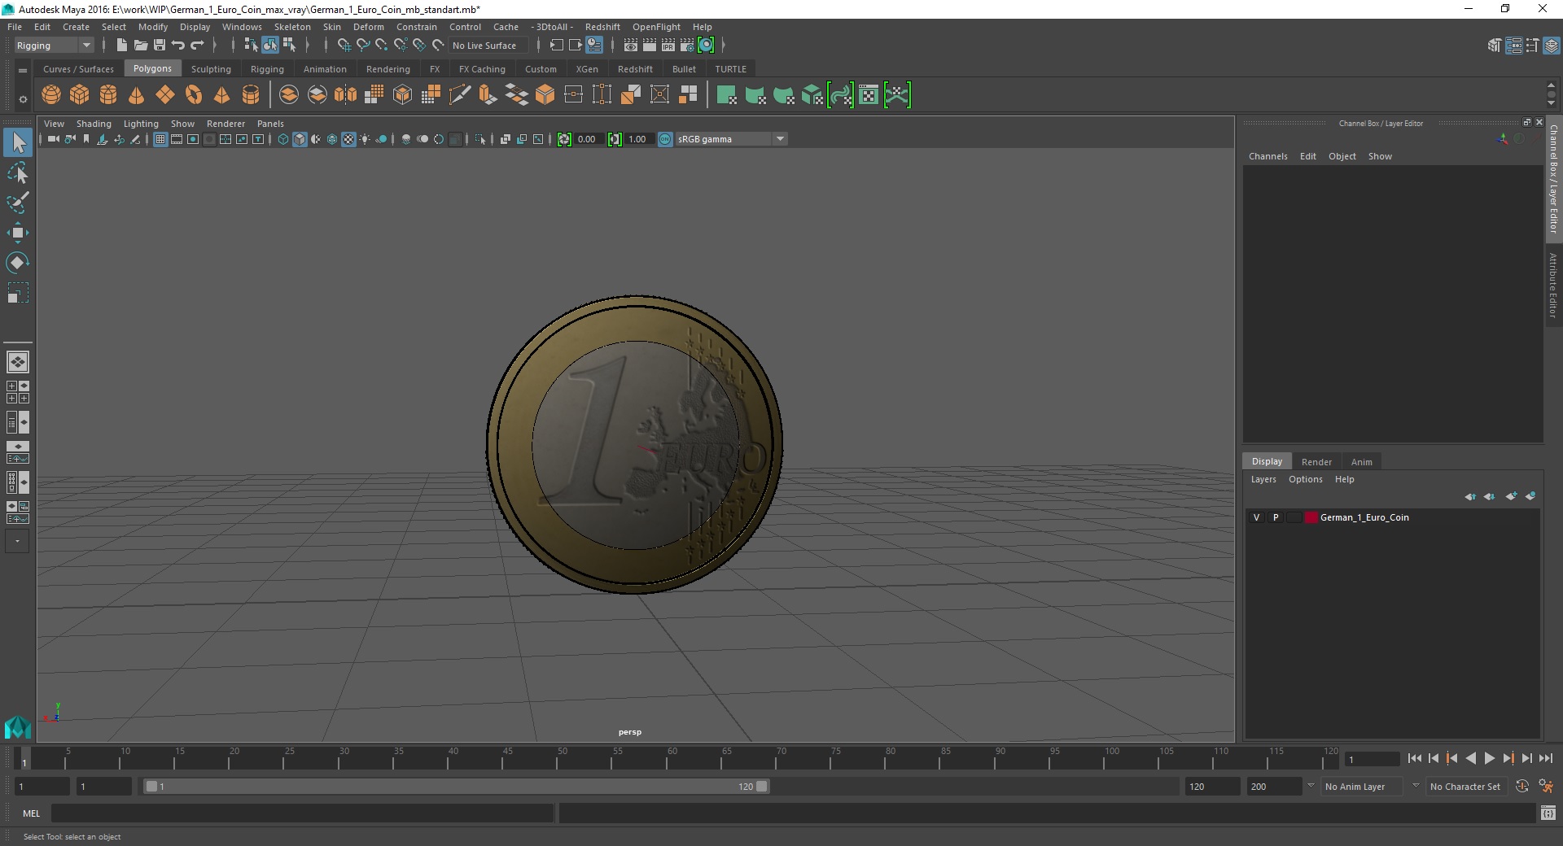The width and height of the screenshot is (1563, 846).
Task: Toggle the view transform button beside sRGB gamma
Action: pyautogui.click(x=665, y=139)
